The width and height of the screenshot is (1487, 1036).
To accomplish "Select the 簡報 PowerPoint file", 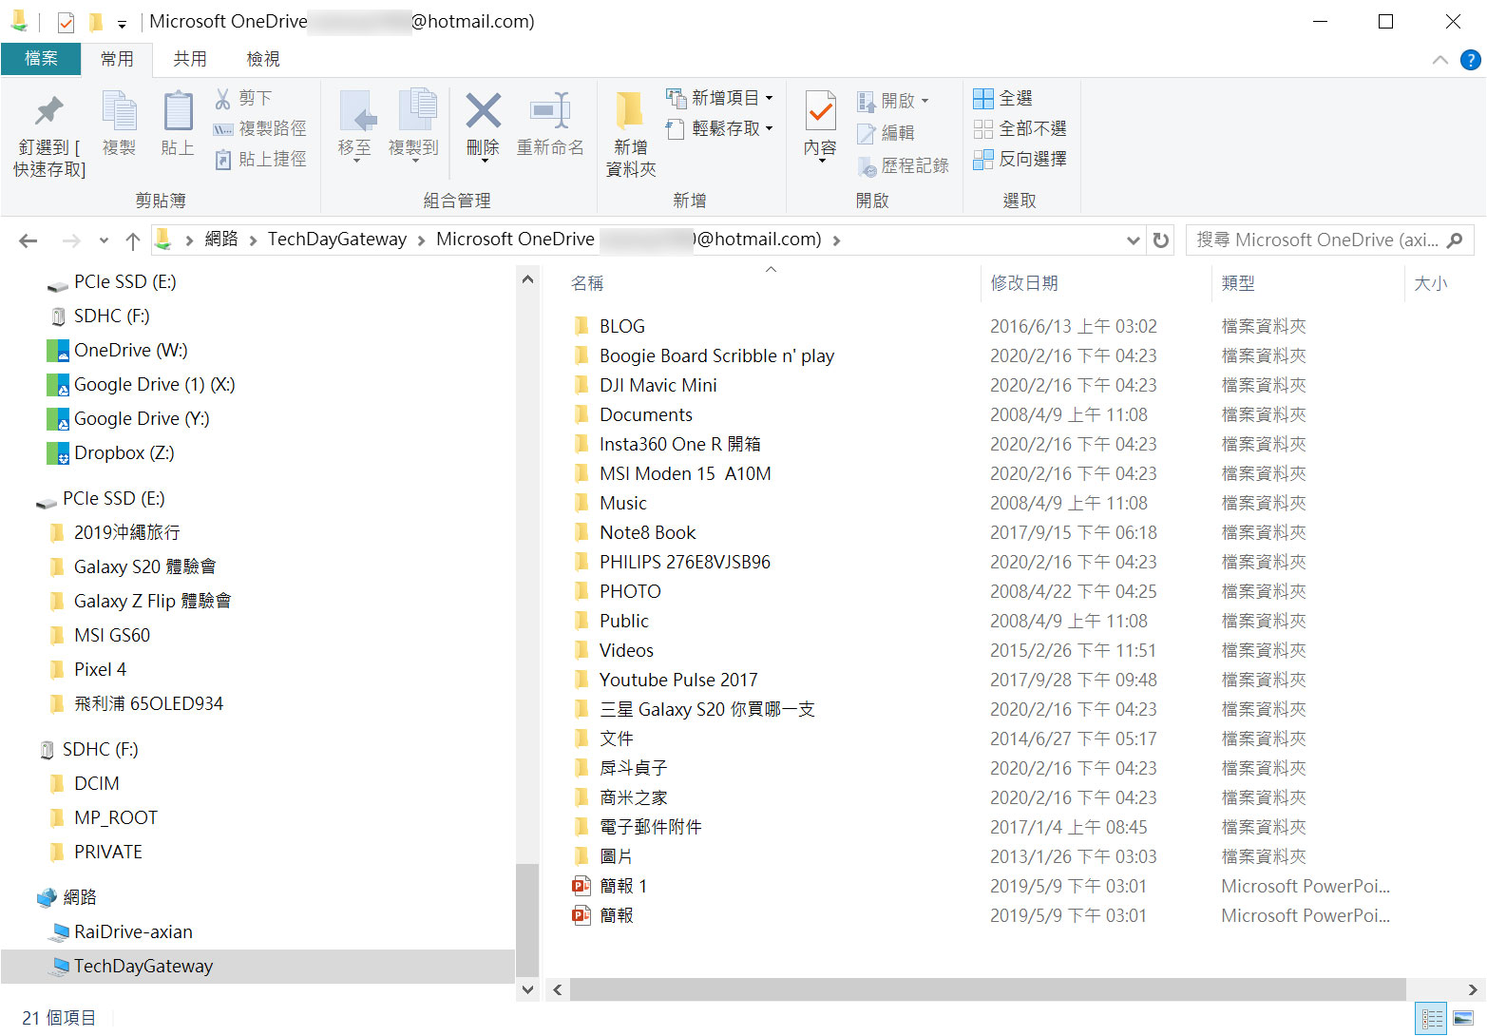I will 603,915.
